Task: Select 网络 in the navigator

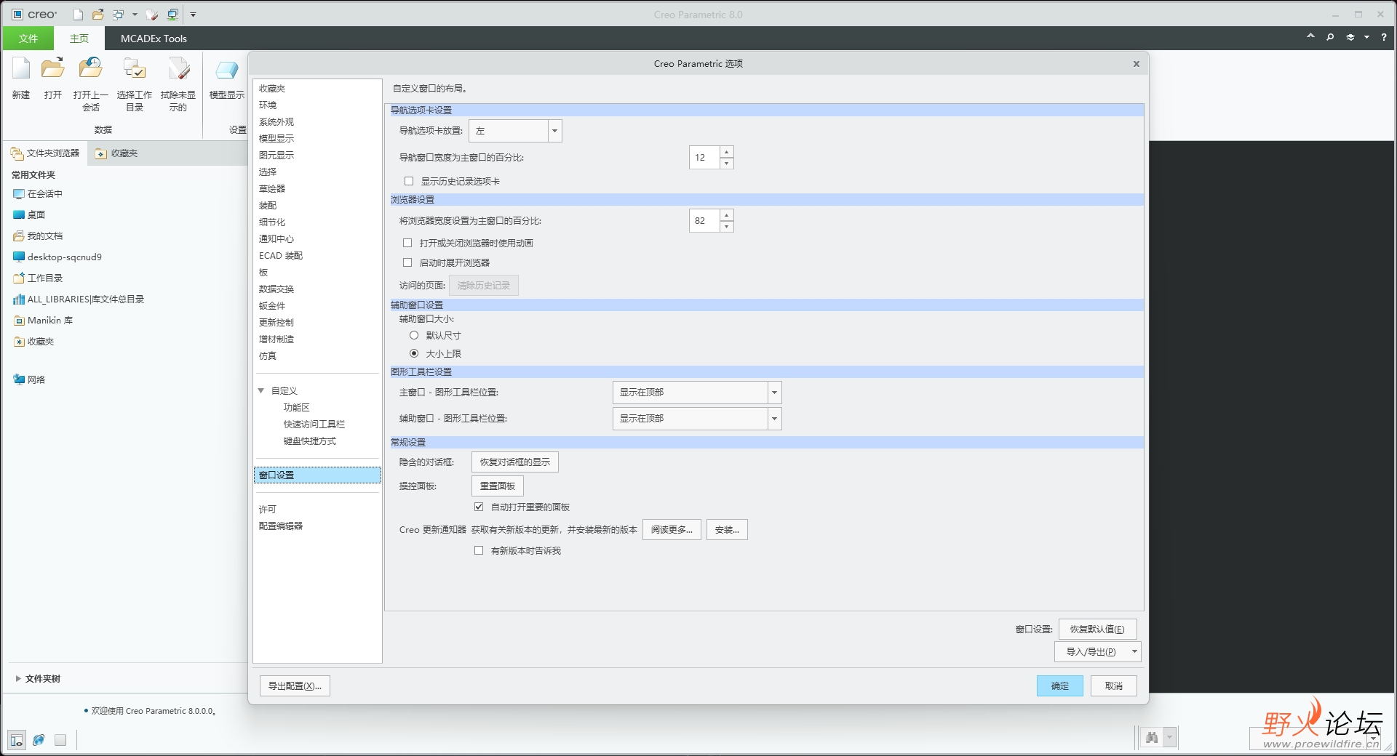Action: click(x=29, y=379)
